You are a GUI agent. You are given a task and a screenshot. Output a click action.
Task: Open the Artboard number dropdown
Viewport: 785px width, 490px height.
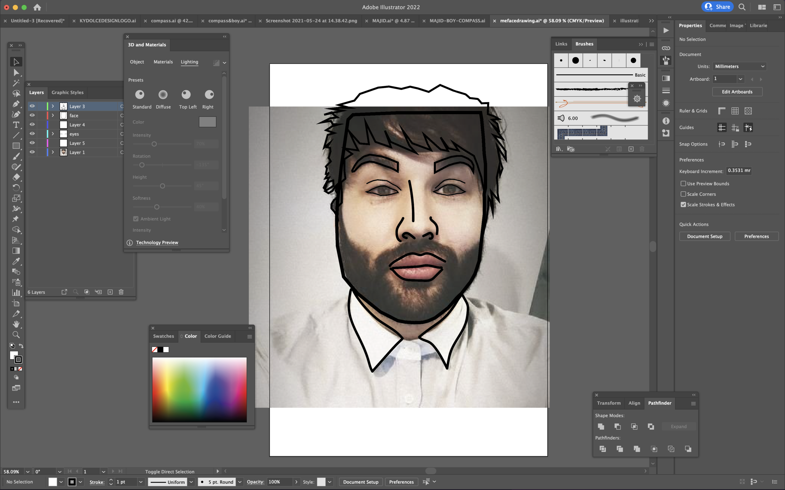click(740, 79)
